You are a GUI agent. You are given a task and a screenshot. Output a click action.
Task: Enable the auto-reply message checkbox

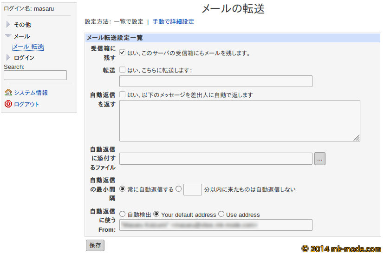[x=123, y=94]
